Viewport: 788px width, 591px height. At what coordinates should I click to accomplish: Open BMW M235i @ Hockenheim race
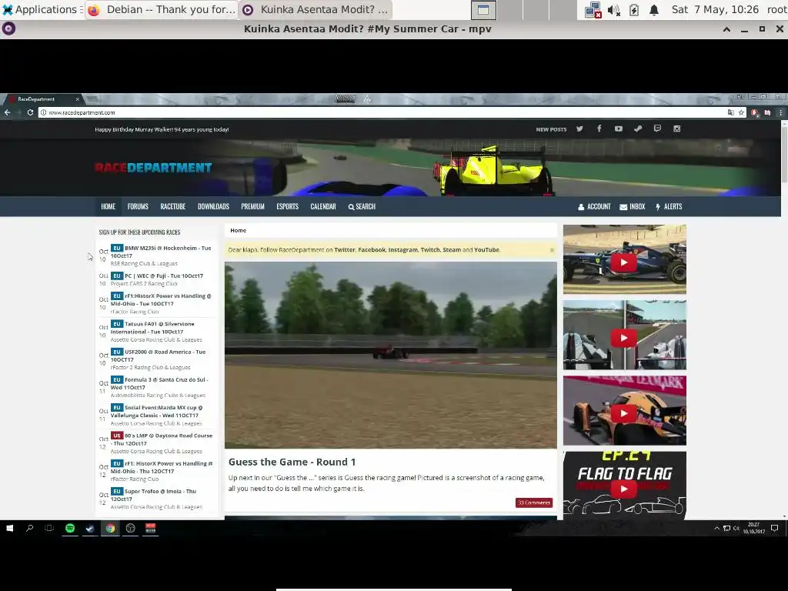point(161,252)
